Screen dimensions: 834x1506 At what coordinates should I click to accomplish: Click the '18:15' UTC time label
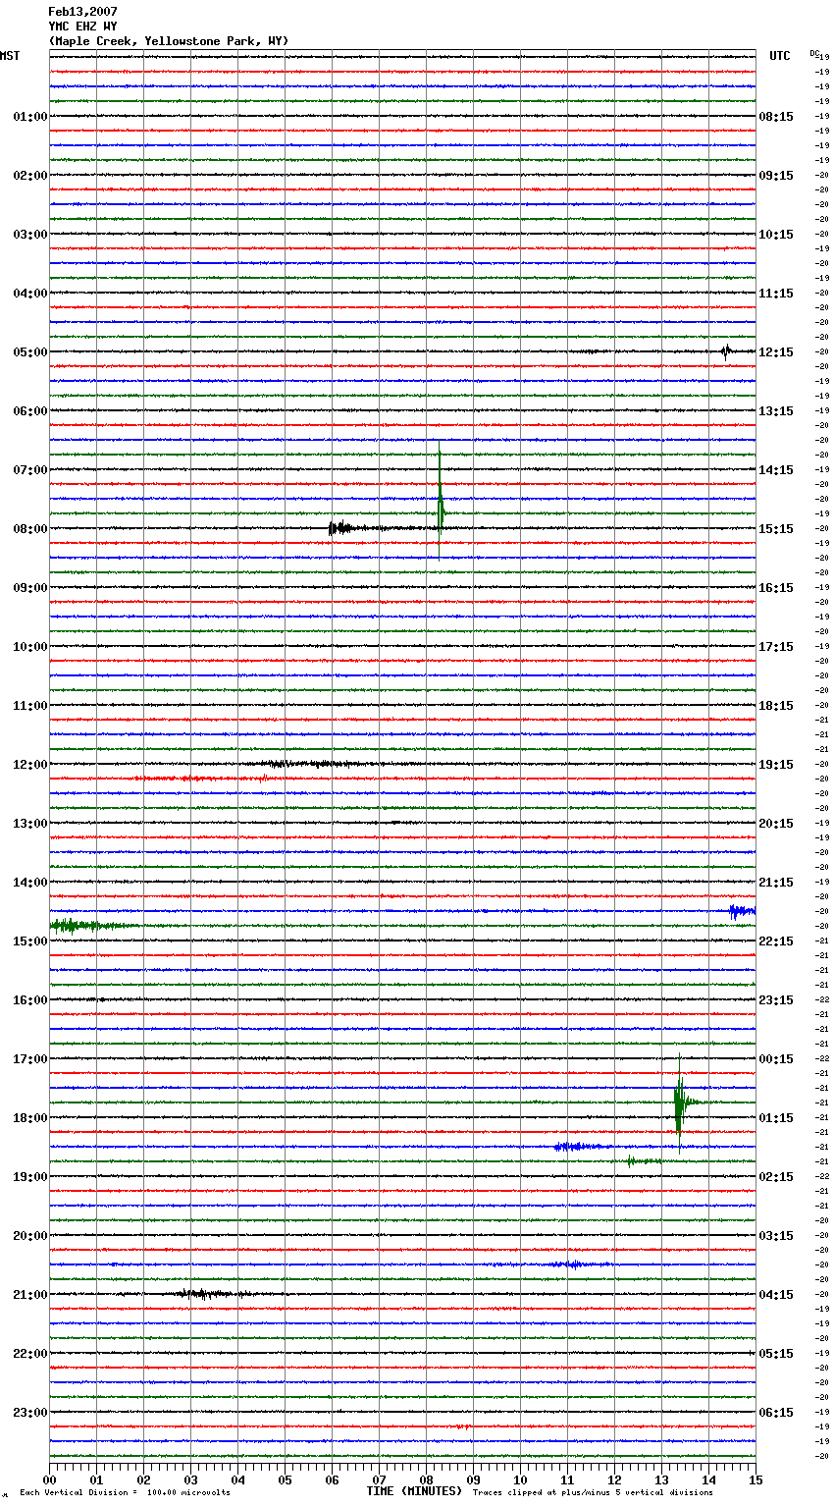pos(776,706)
